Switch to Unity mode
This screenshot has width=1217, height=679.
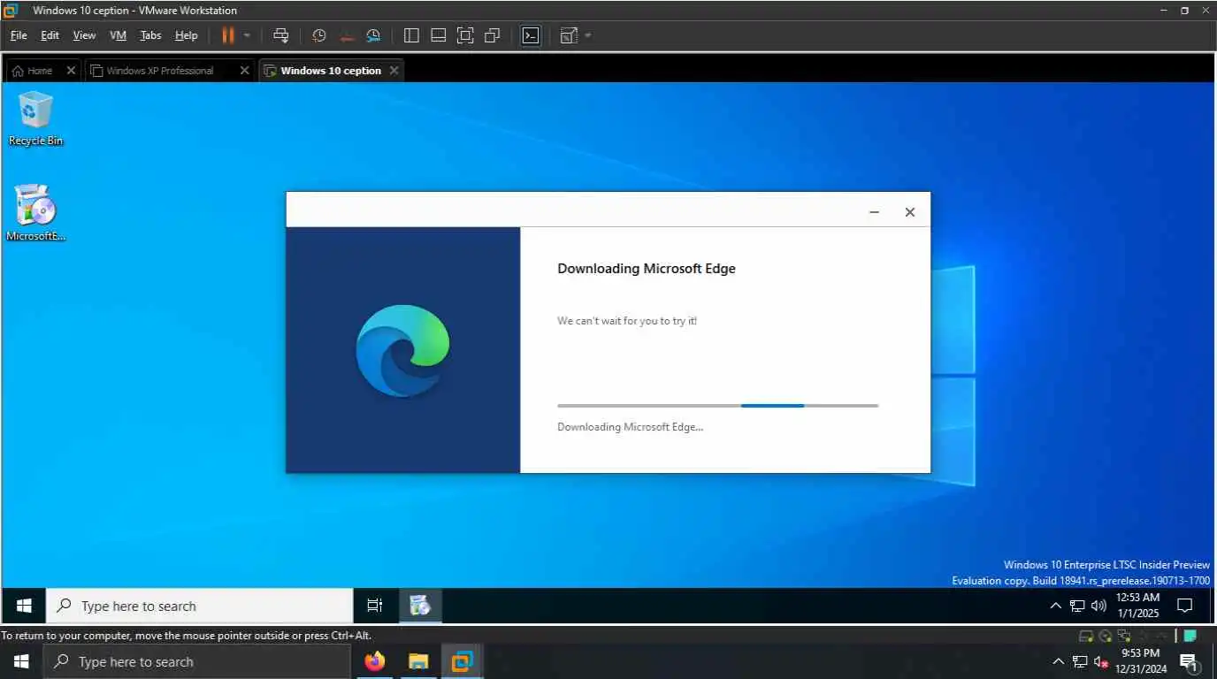click(493, 35)
